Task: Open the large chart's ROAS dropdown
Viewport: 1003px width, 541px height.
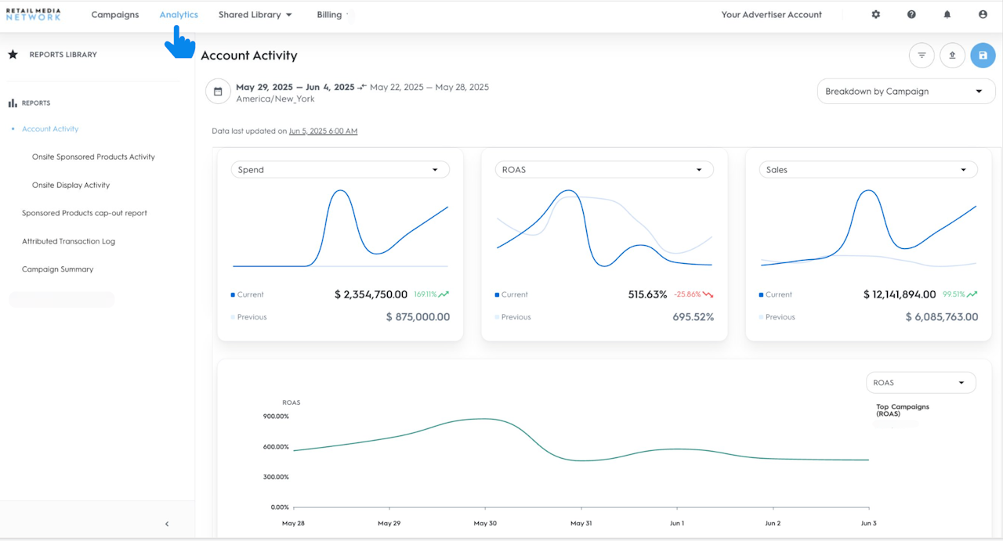Action: 920,383
